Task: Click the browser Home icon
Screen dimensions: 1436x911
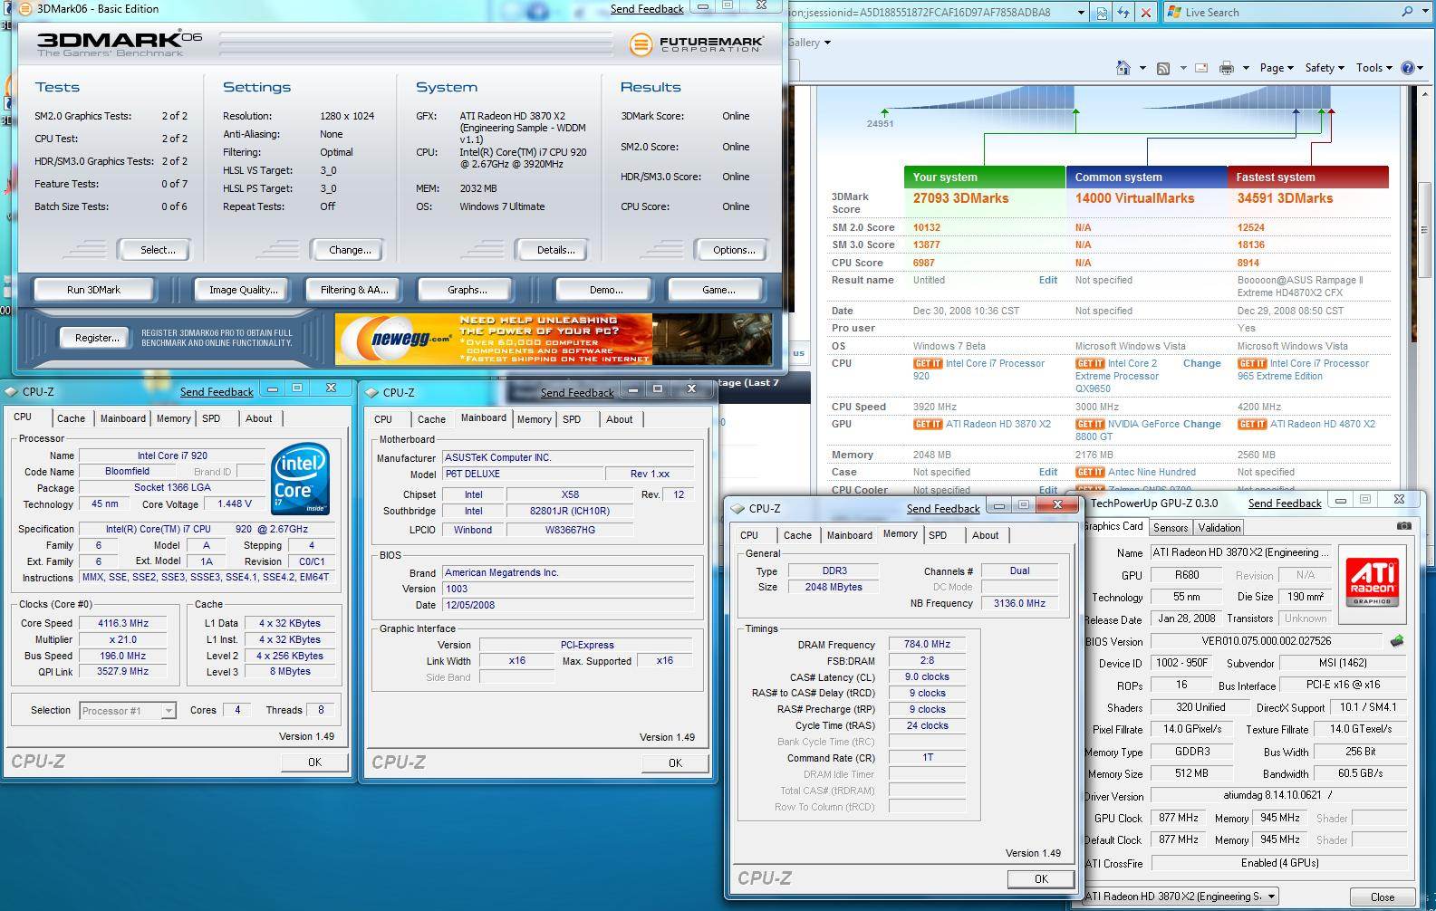Action: tap(1123, 68)
